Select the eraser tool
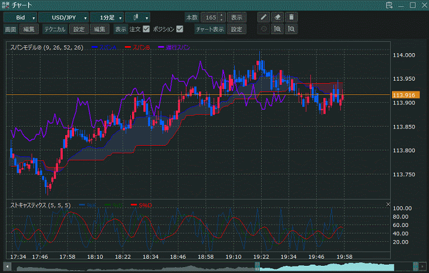 (x=277, y=17)
